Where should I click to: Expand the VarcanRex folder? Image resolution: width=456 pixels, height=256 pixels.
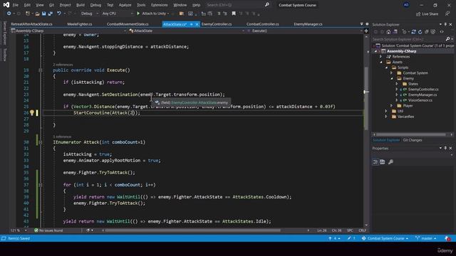pyautogui.click(x=386, y=117)
